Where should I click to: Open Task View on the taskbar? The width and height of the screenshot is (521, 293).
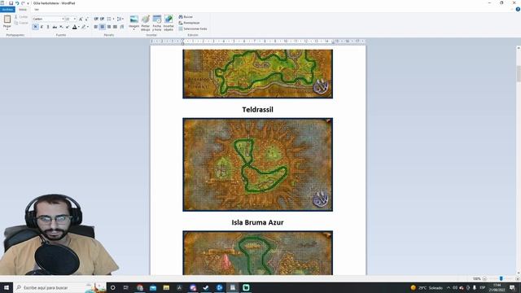click(x=126, y=287)
